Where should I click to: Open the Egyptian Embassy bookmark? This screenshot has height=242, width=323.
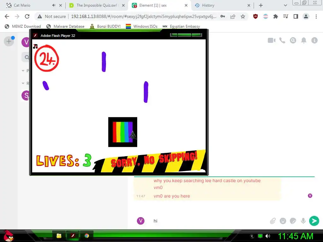181,26
